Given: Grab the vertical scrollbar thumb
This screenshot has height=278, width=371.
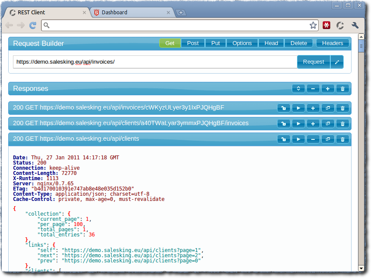Looking at the screenshot, I should [x=361, y=46].
